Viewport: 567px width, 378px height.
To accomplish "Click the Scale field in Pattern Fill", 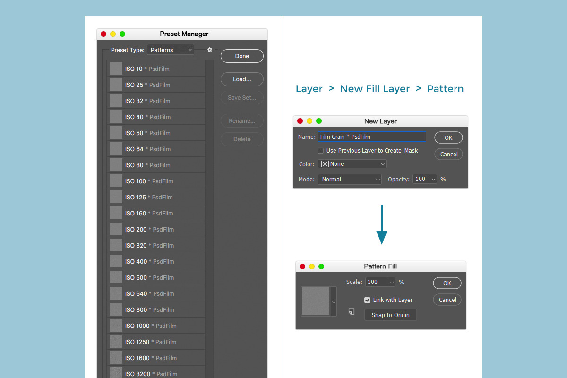I will tap(377, 282).
